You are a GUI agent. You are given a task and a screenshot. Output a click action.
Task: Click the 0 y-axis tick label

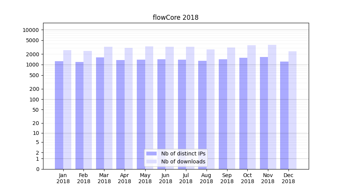pyautogui.click(x=37, y=169)
